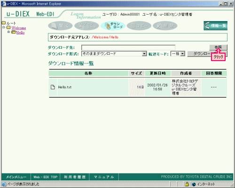Image resolution: width=235 pixels, height=188 pixels.
Task: Open 利用者履歴 in the footer
Action: coord(75,177)
